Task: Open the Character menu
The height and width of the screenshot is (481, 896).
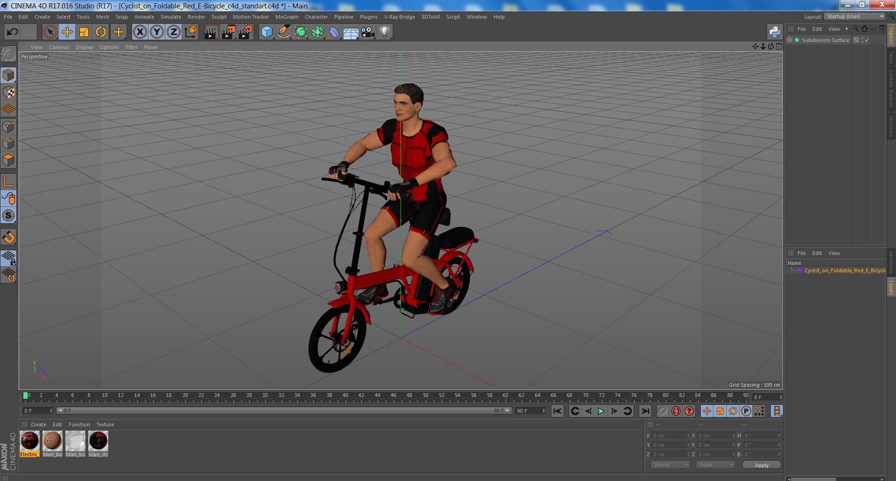Action: tap(316, 17)
